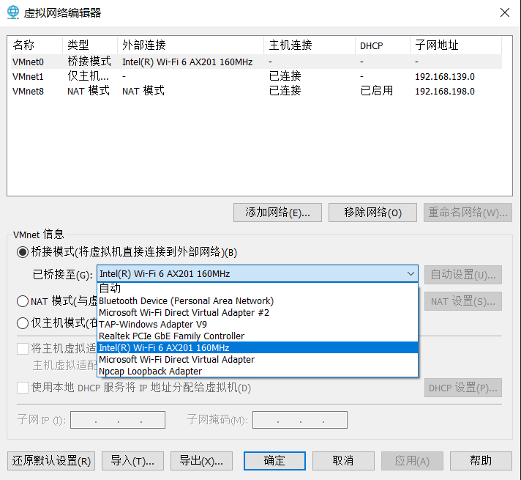Click VMnet0's Intel(R) Wi-Fi external connection cell
The width and height of the screenshot is (521, 480).
click(187, 62)
